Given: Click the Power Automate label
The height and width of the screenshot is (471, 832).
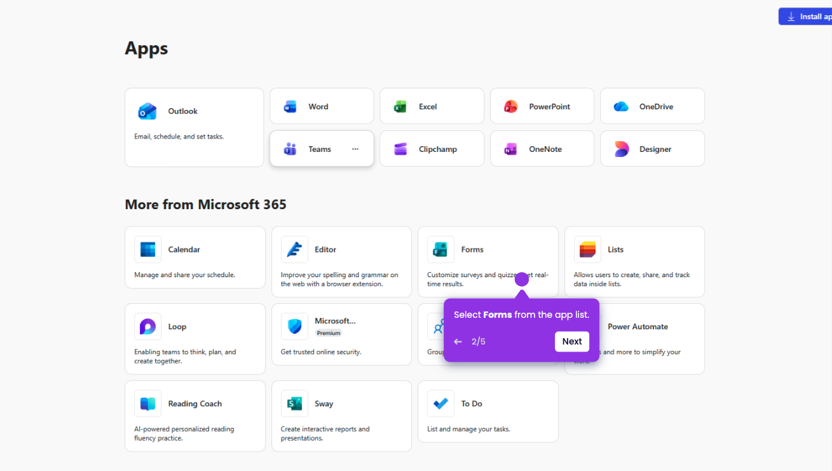Looking at the screenshot, I should (x=638, y=327).
